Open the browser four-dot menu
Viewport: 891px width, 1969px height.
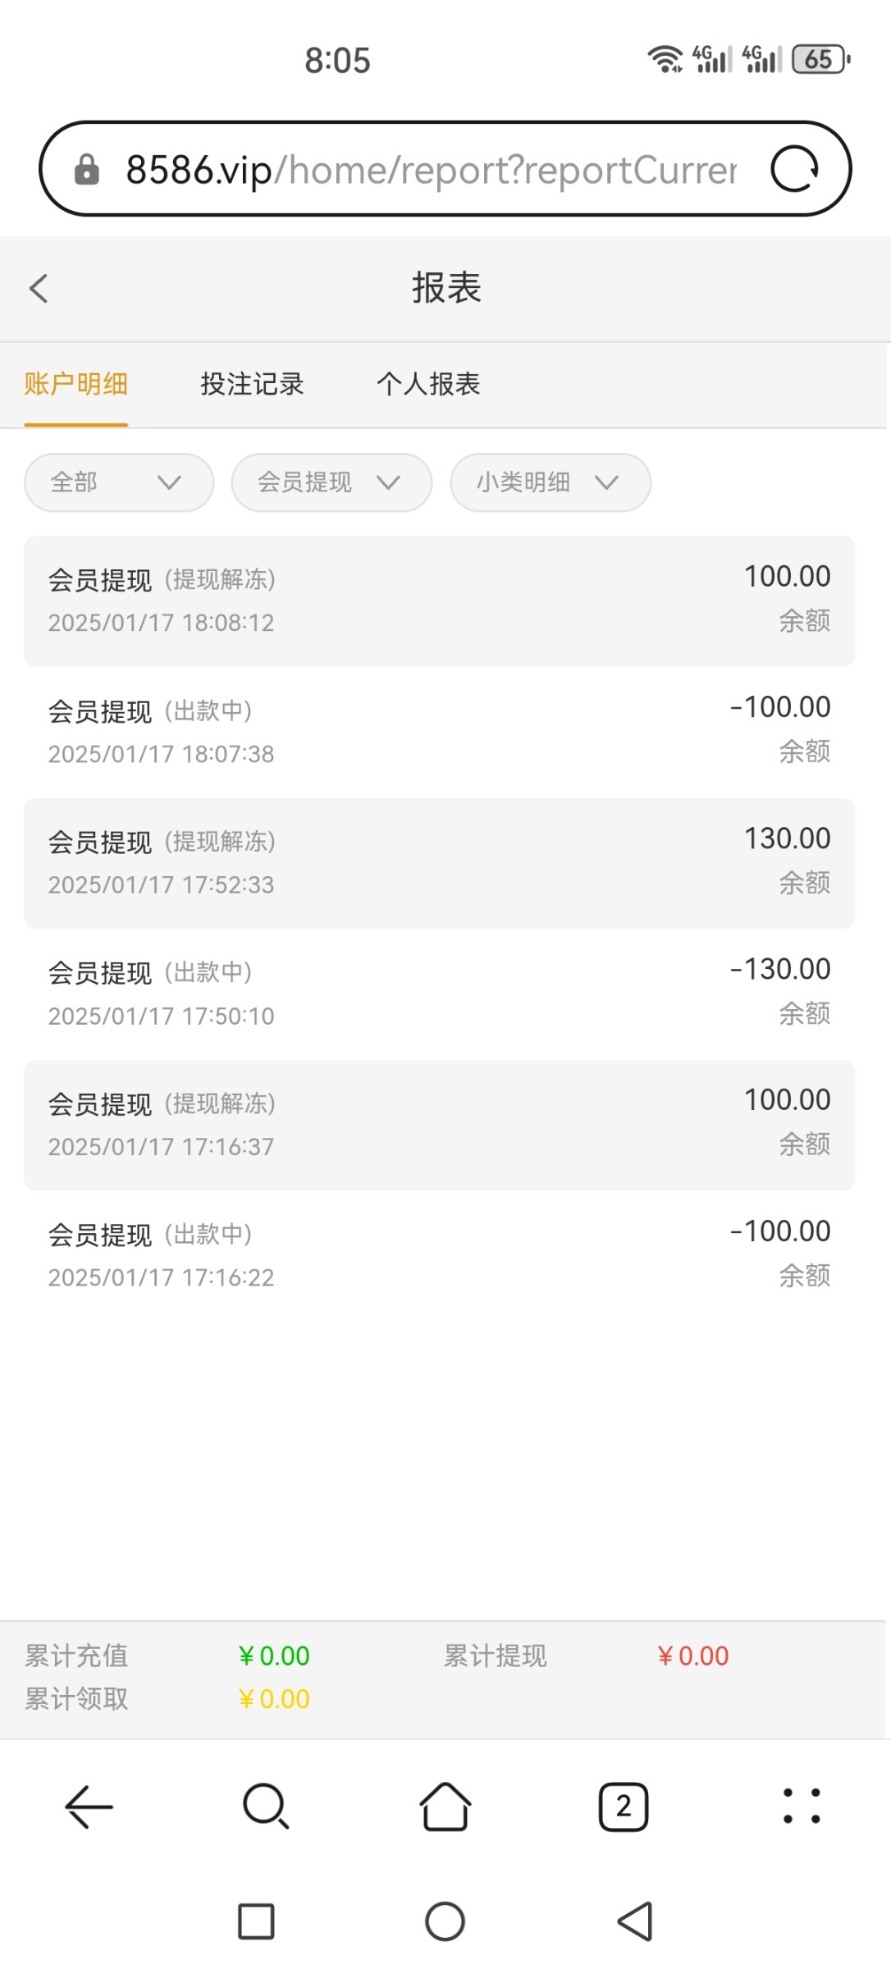802,1806
